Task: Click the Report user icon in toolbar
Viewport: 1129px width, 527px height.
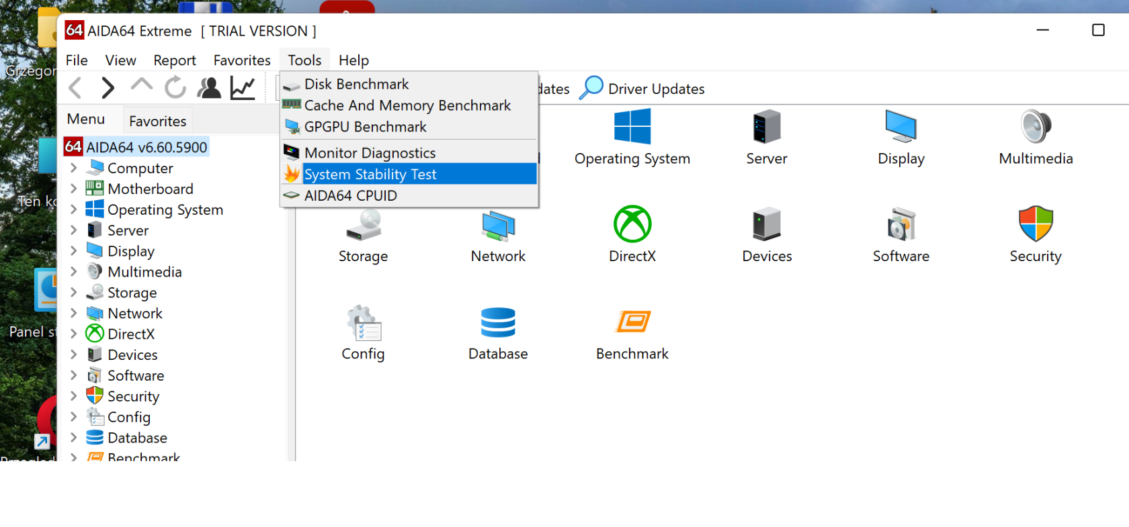Action: pos(209,88)
